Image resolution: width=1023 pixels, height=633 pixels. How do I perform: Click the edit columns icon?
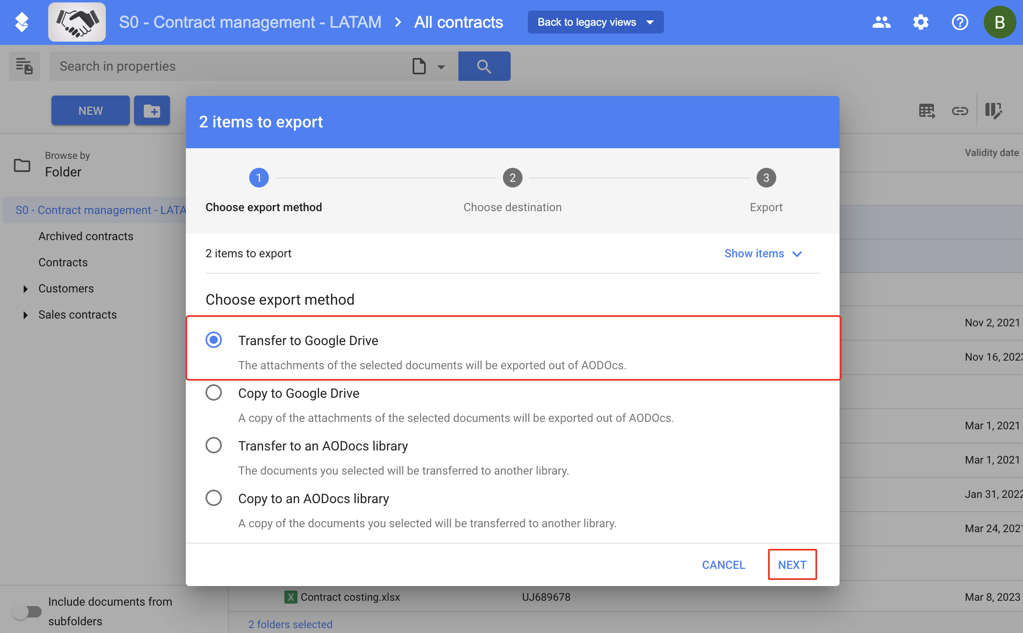point(993,111)
